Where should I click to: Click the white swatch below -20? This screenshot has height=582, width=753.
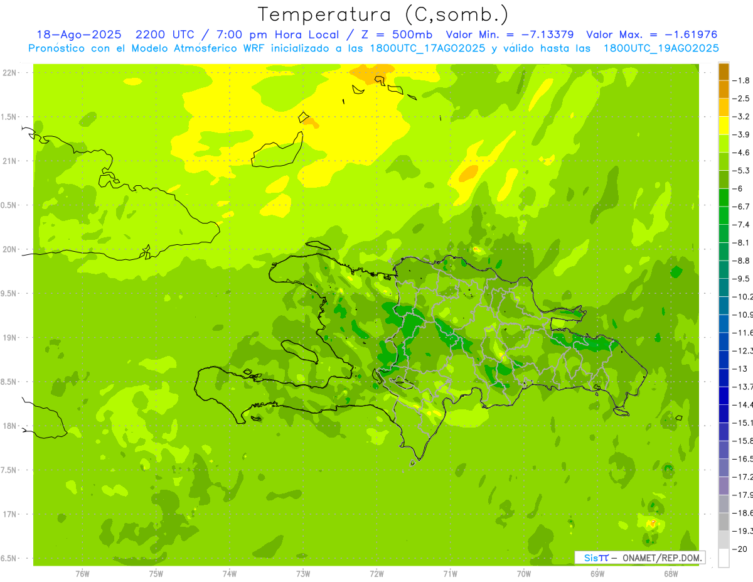click(724, 558)
